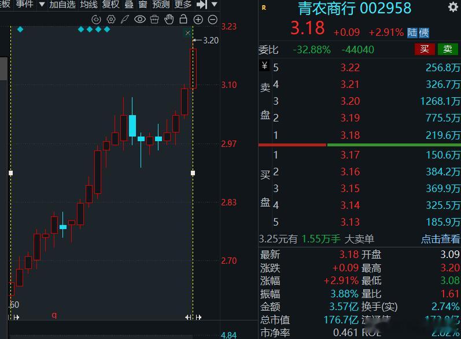Click the green 卖 sell button
Screen dimensions: 461x339
click(x=448, y=49)
